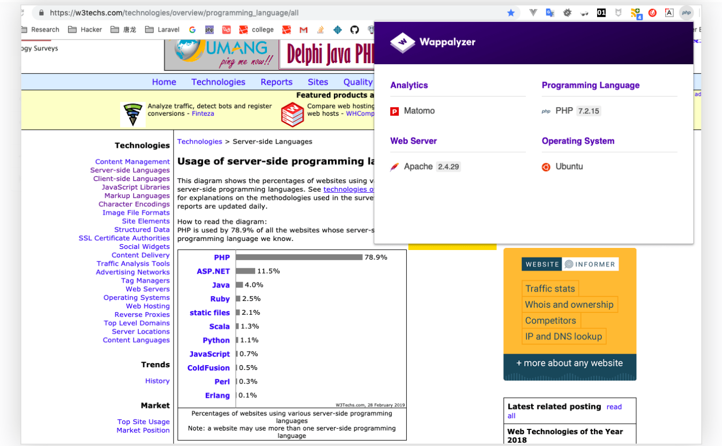This screenshot has height=446, width=722.
Task: Open the Home menu item
Action: point(164,82)
